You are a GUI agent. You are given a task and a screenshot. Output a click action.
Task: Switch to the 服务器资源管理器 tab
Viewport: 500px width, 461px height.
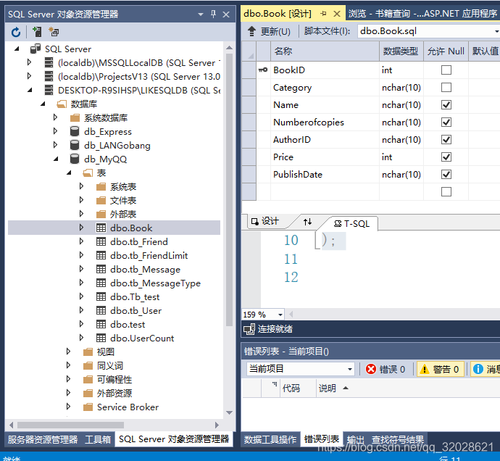(43, 440)
